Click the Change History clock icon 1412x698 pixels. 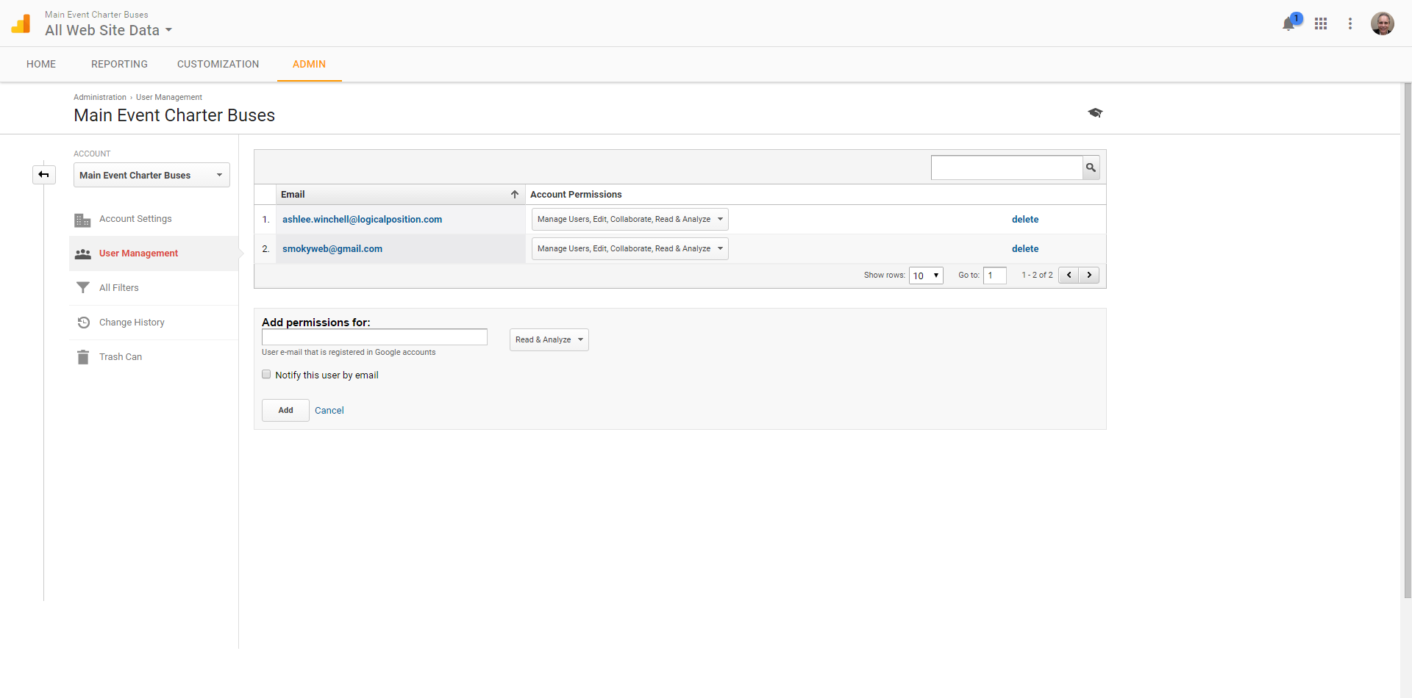83,323
